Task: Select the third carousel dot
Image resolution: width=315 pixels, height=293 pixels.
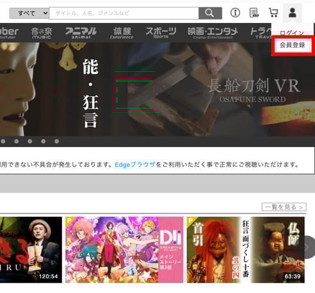Action: point(30,141)
